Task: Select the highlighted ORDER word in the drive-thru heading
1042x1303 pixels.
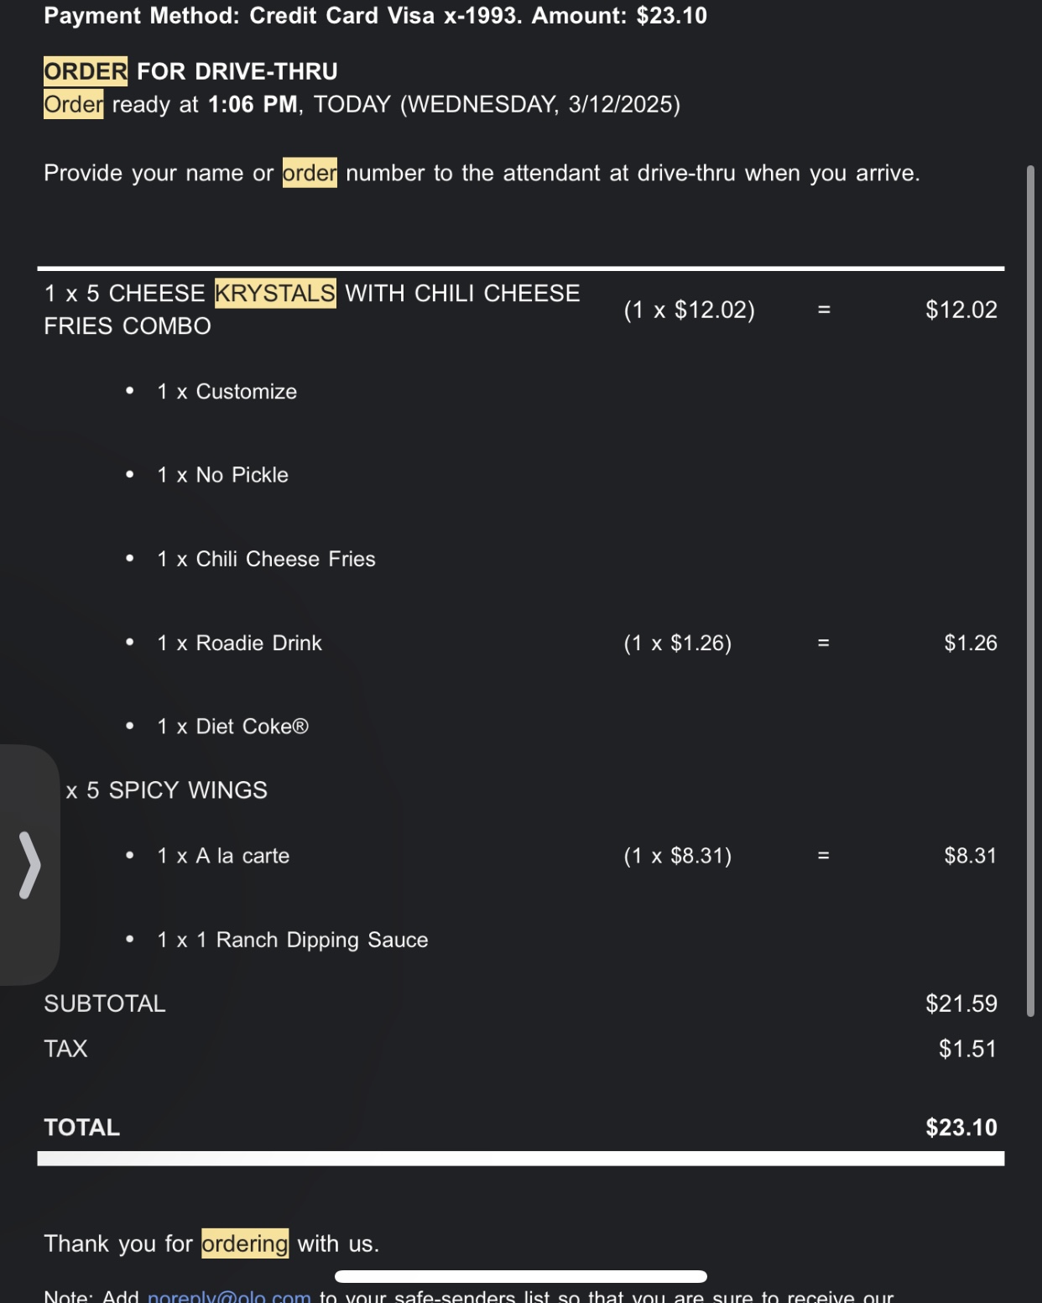Action: pyautogui.click(x=86, y=71)
